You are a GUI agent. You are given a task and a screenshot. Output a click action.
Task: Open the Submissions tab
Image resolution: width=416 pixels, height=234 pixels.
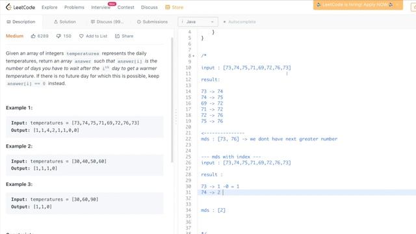coord(152,21)
